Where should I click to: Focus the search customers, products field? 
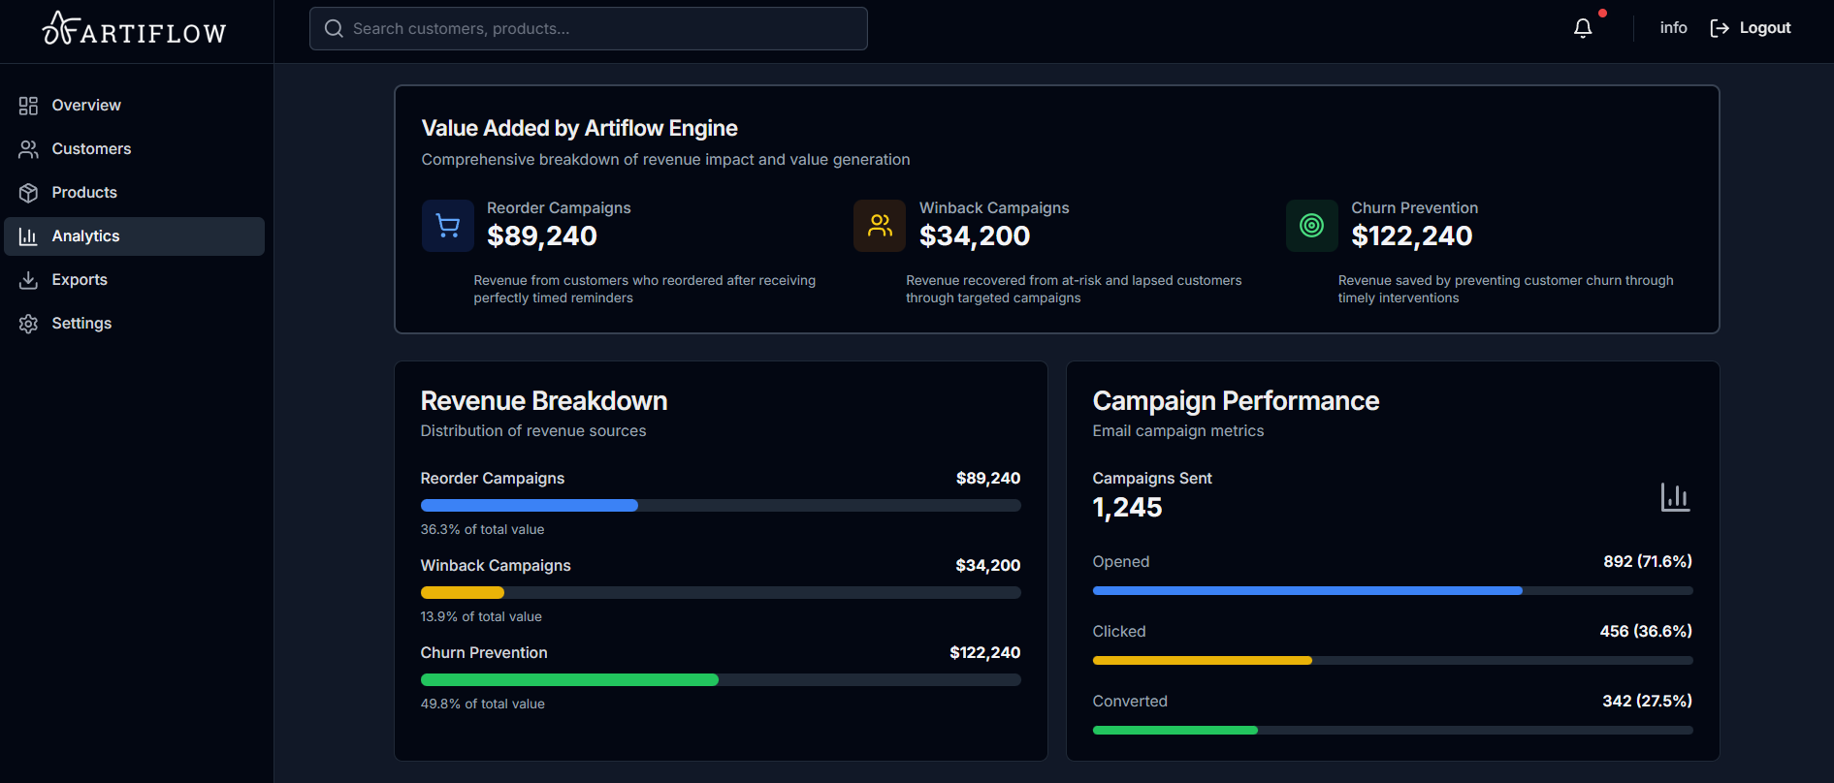point(601,29)
